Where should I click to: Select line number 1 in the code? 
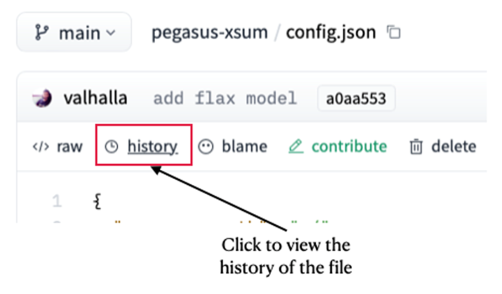(57, 201)
